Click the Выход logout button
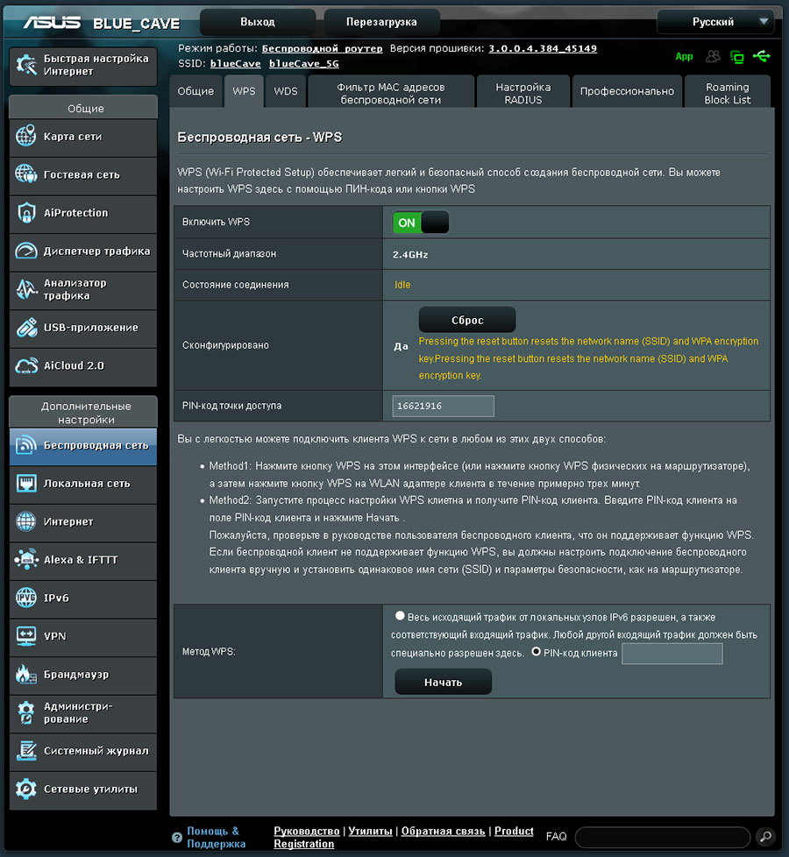The image size is (789, 857). coord(258,22)
